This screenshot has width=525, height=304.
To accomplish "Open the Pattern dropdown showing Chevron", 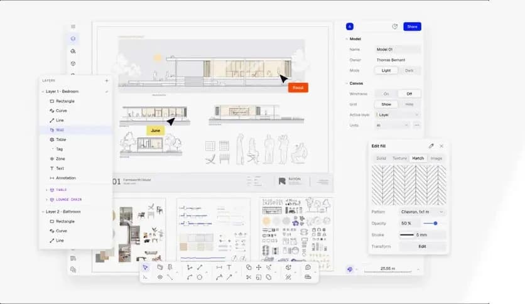I will [423, 212].
